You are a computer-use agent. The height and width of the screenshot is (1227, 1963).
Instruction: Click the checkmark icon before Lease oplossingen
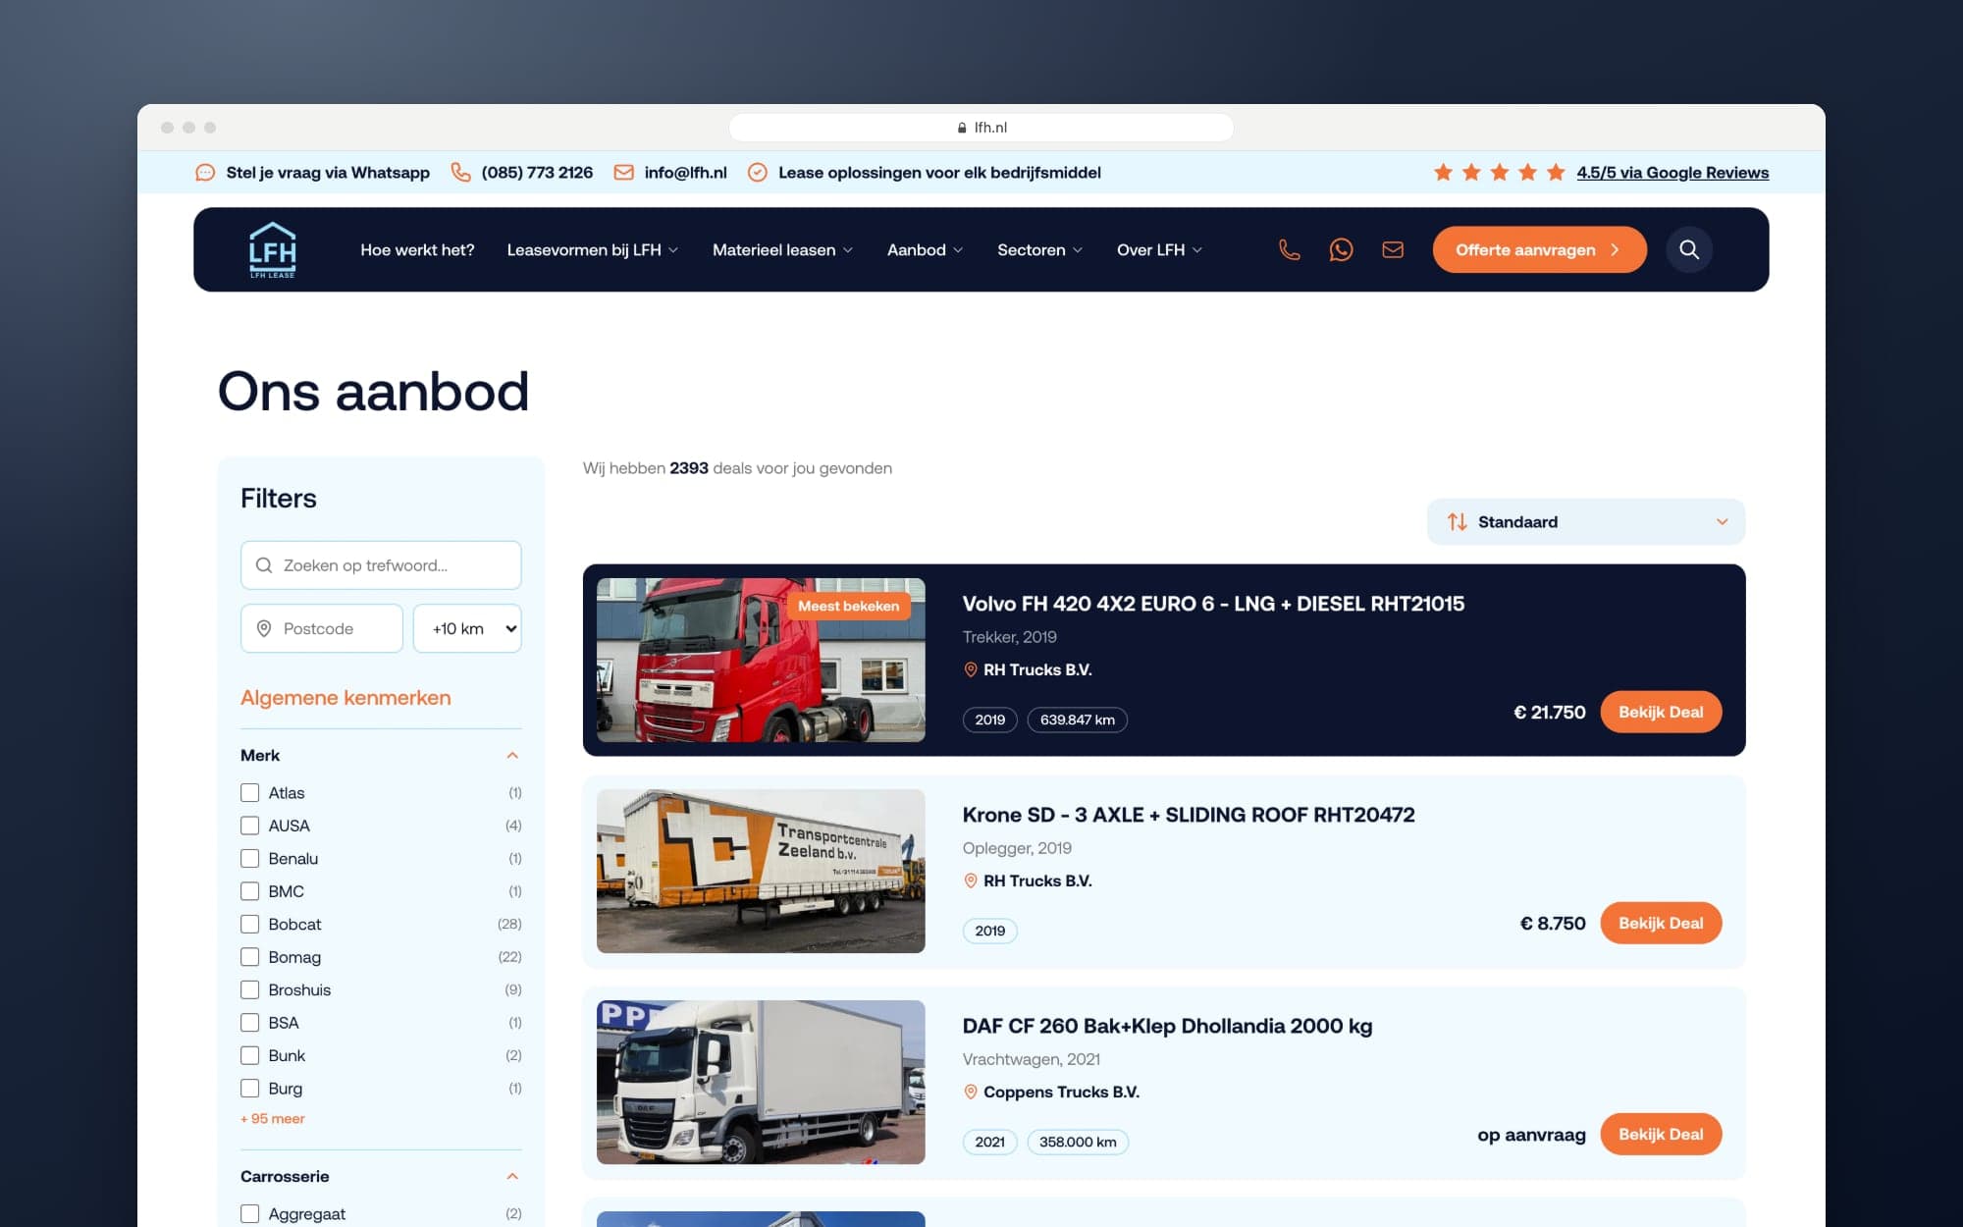click(758, 173)
